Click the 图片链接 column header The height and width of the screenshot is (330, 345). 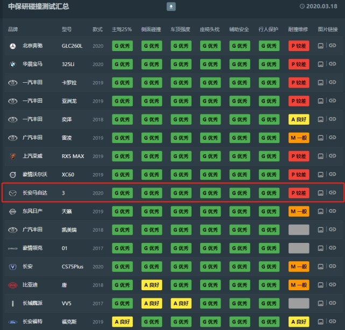pyautogui.click(x=328, y=29)
